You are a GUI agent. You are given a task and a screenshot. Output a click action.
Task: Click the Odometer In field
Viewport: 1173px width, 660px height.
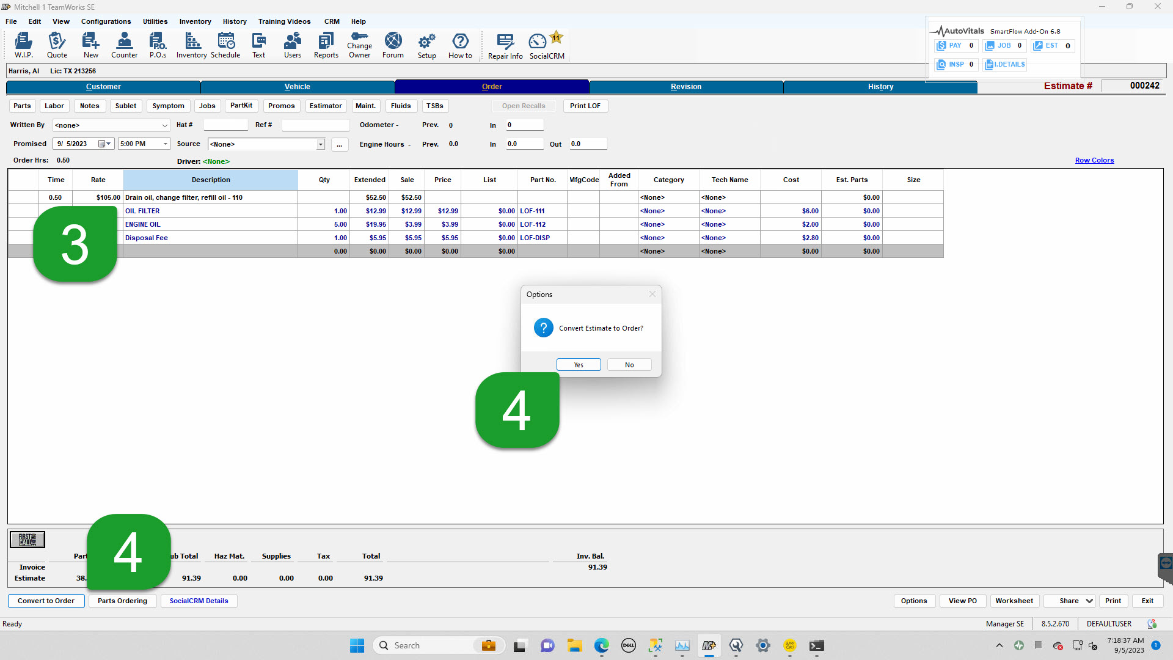[x=524, y=125]
